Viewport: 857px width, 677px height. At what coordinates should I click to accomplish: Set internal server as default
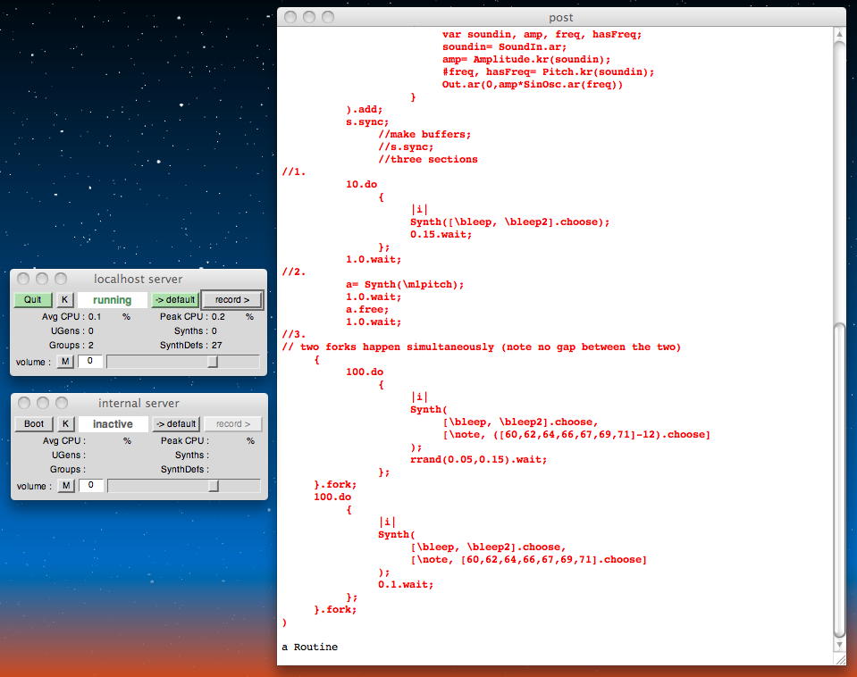(175, 424)
